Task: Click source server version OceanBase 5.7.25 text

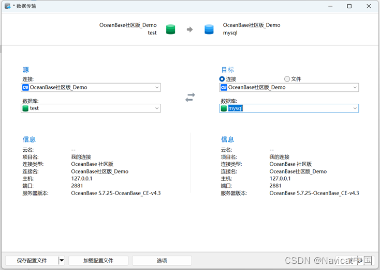Action: (x=116, y=193)
